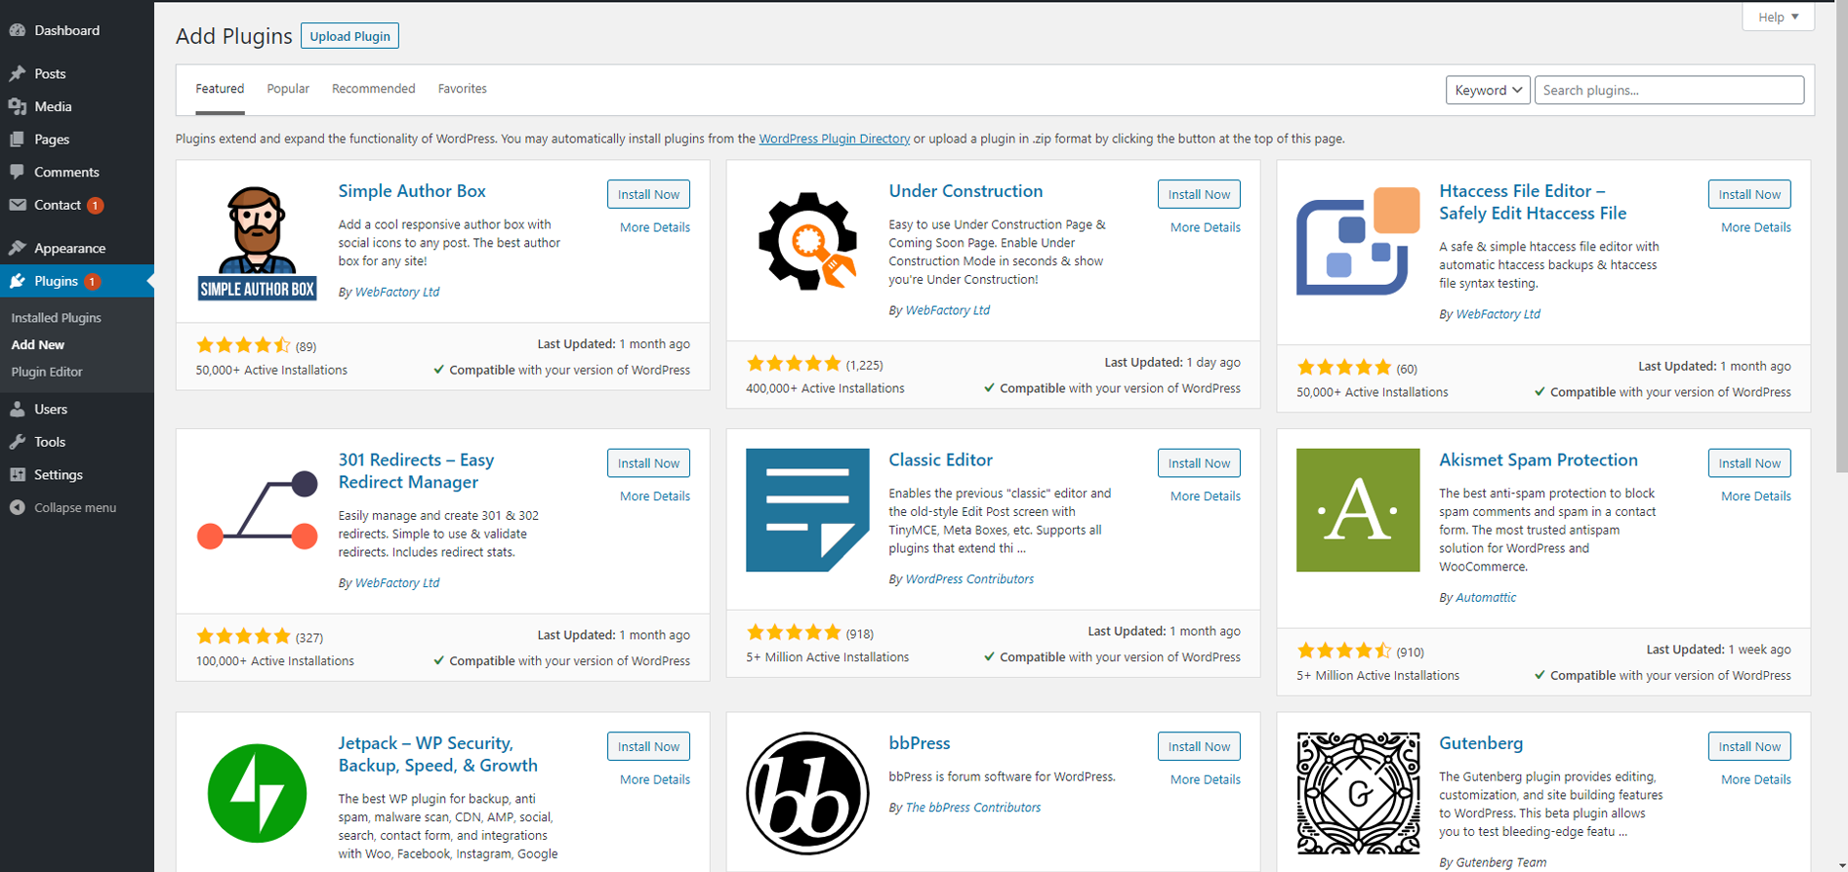Click the Collapse menu arrow icon
Screen dimensions: 1848x872
18,507
